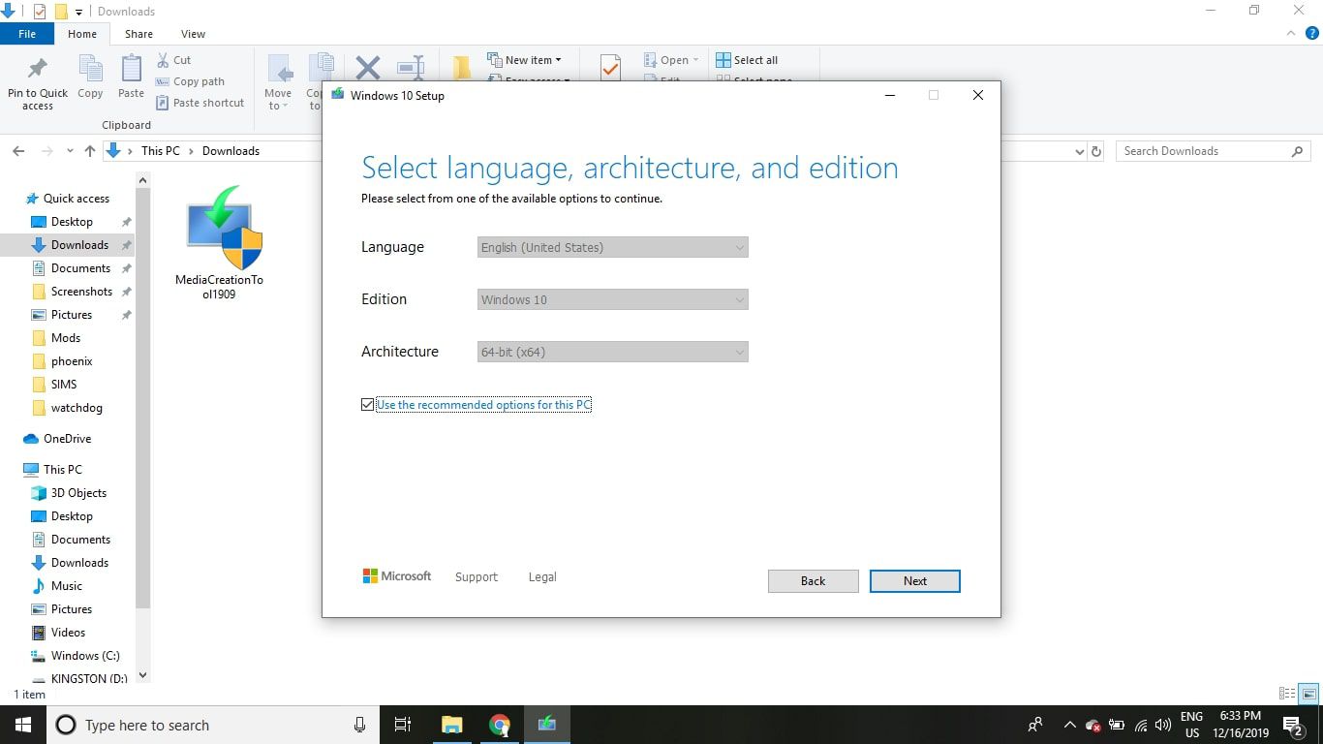The width and height of the screenshot is (1323, 744).
Task: Switch to the Share ribbon tab
Action: [x=138, y=34]
